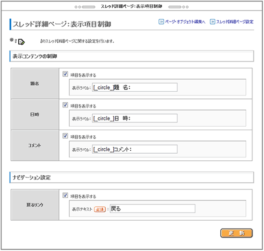Image resolution: width=264 pixels, height=251 pixels.
Task: Click the orange 更新 button
Action: [x=236, y=233]
